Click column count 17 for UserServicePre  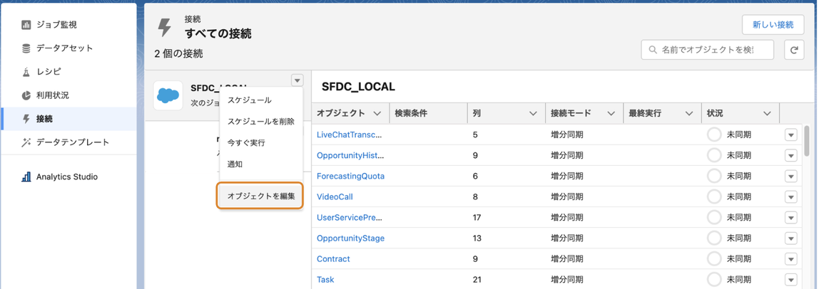click(x=477, y=218)
